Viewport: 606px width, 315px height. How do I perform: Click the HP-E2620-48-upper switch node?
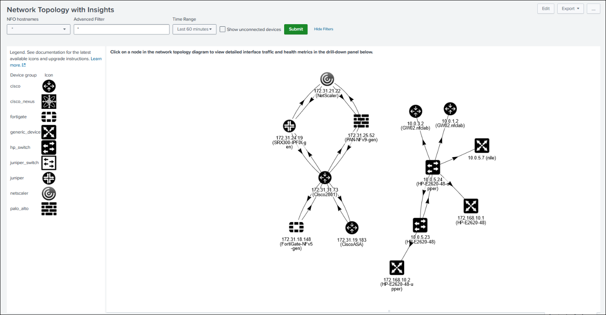[x=433, y=167]
